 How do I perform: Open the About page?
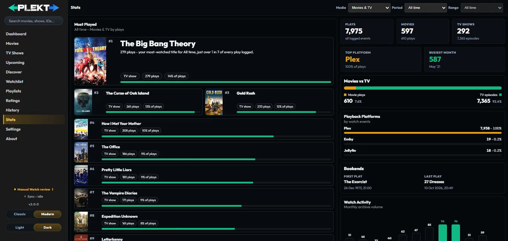point(34,139)
